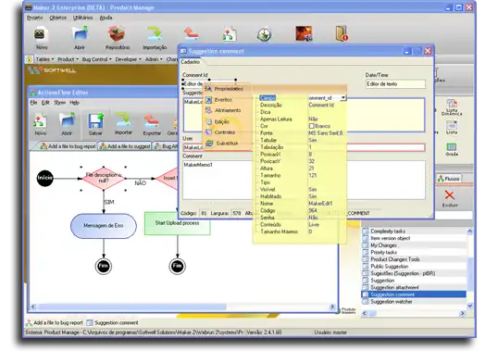Toggle the Branco color checkbox

(x=312, y=126)
